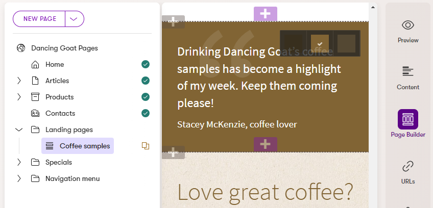
Task: Switch to the Content tab
Action: coord(407,77)
